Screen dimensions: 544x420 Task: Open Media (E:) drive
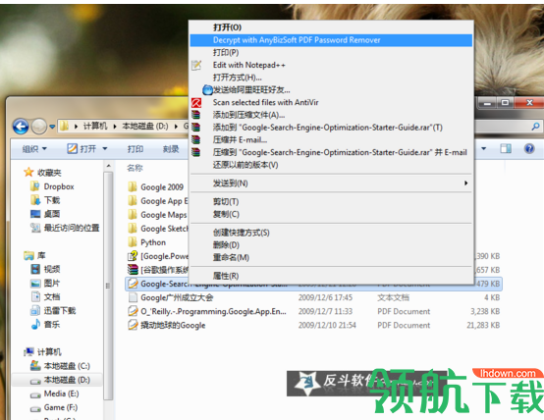point(54,394)
